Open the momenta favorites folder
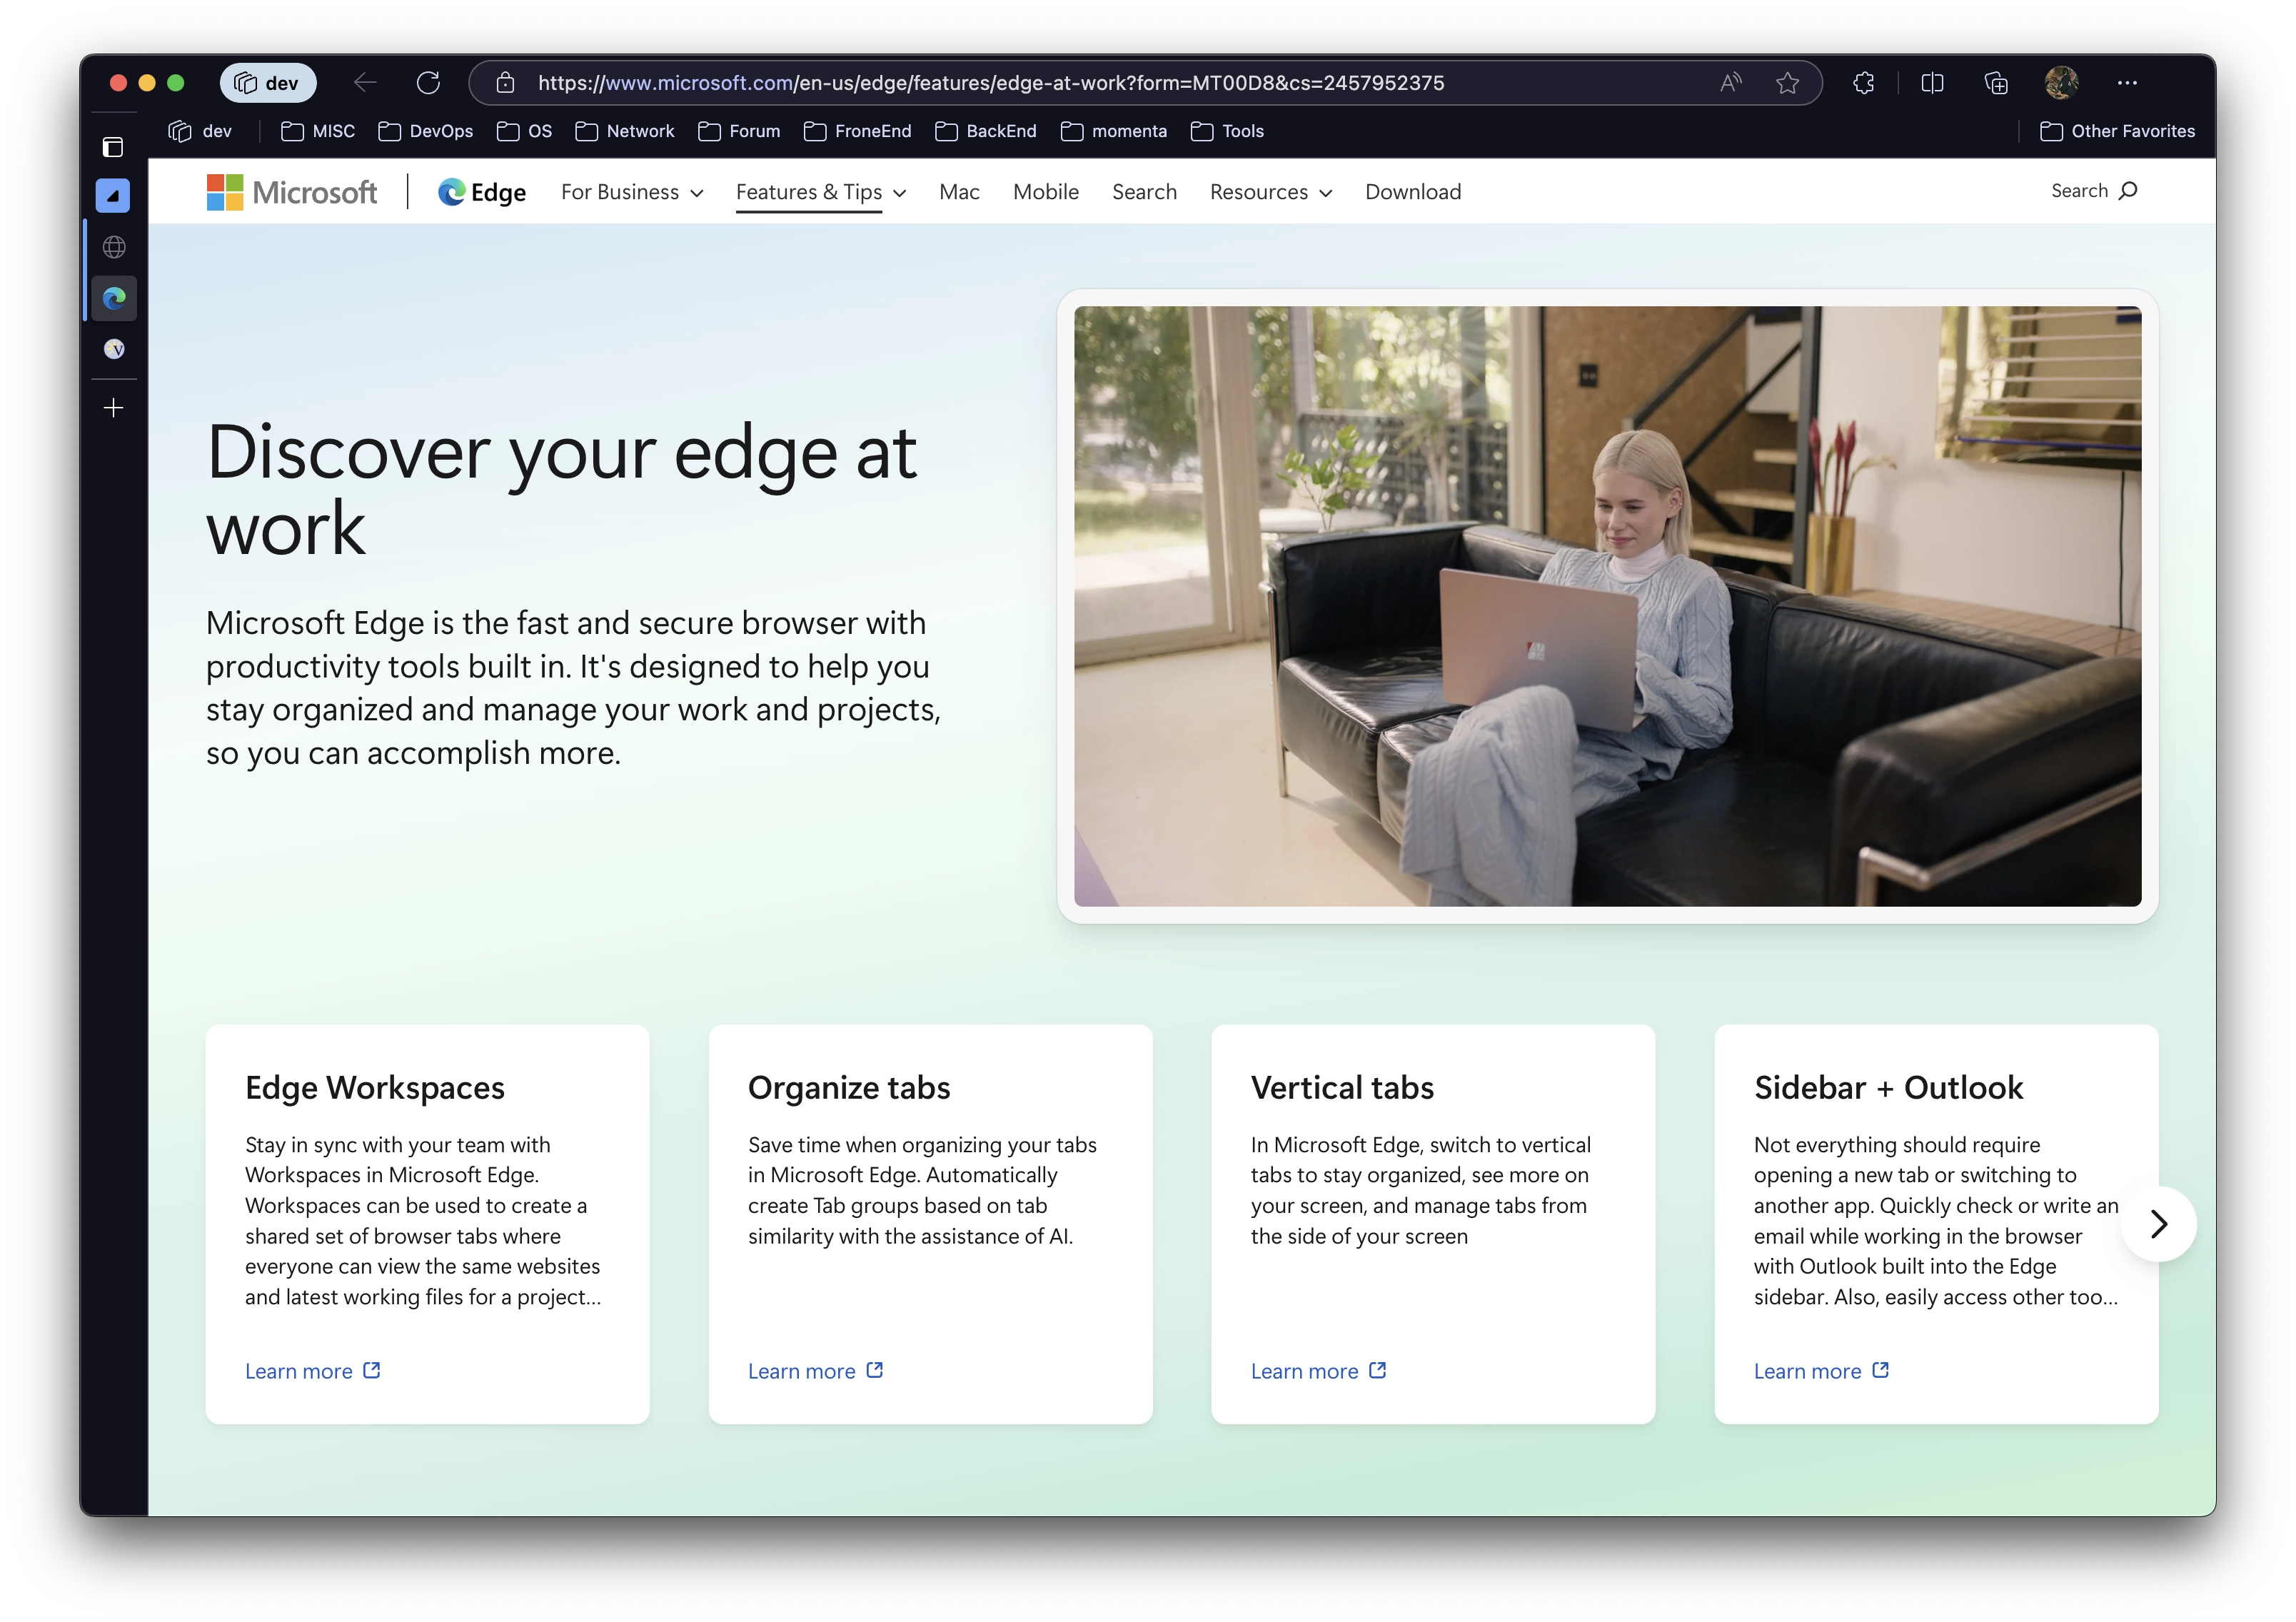 click(1114, 131)
